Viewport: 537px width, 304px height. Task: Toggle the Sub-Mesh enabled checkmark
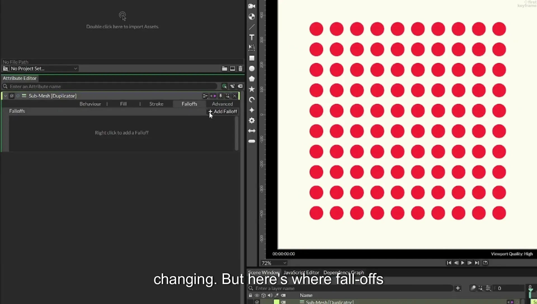(12, 96)
